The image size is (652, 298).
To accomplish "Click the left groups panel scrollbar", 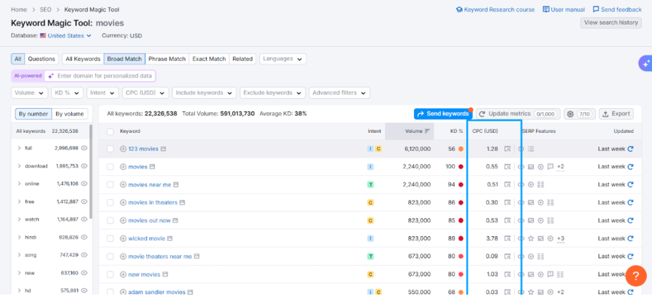I will tap(91, 171).
